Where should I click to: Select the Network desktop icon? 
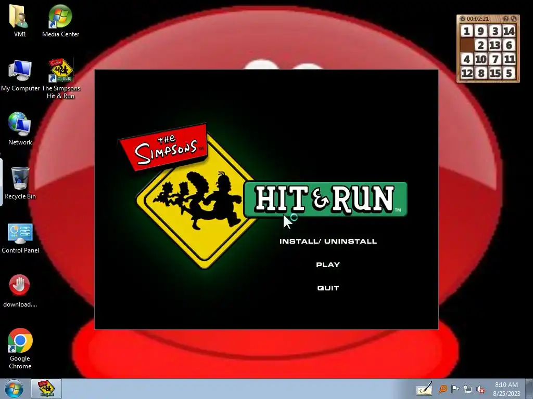point(20,129)
